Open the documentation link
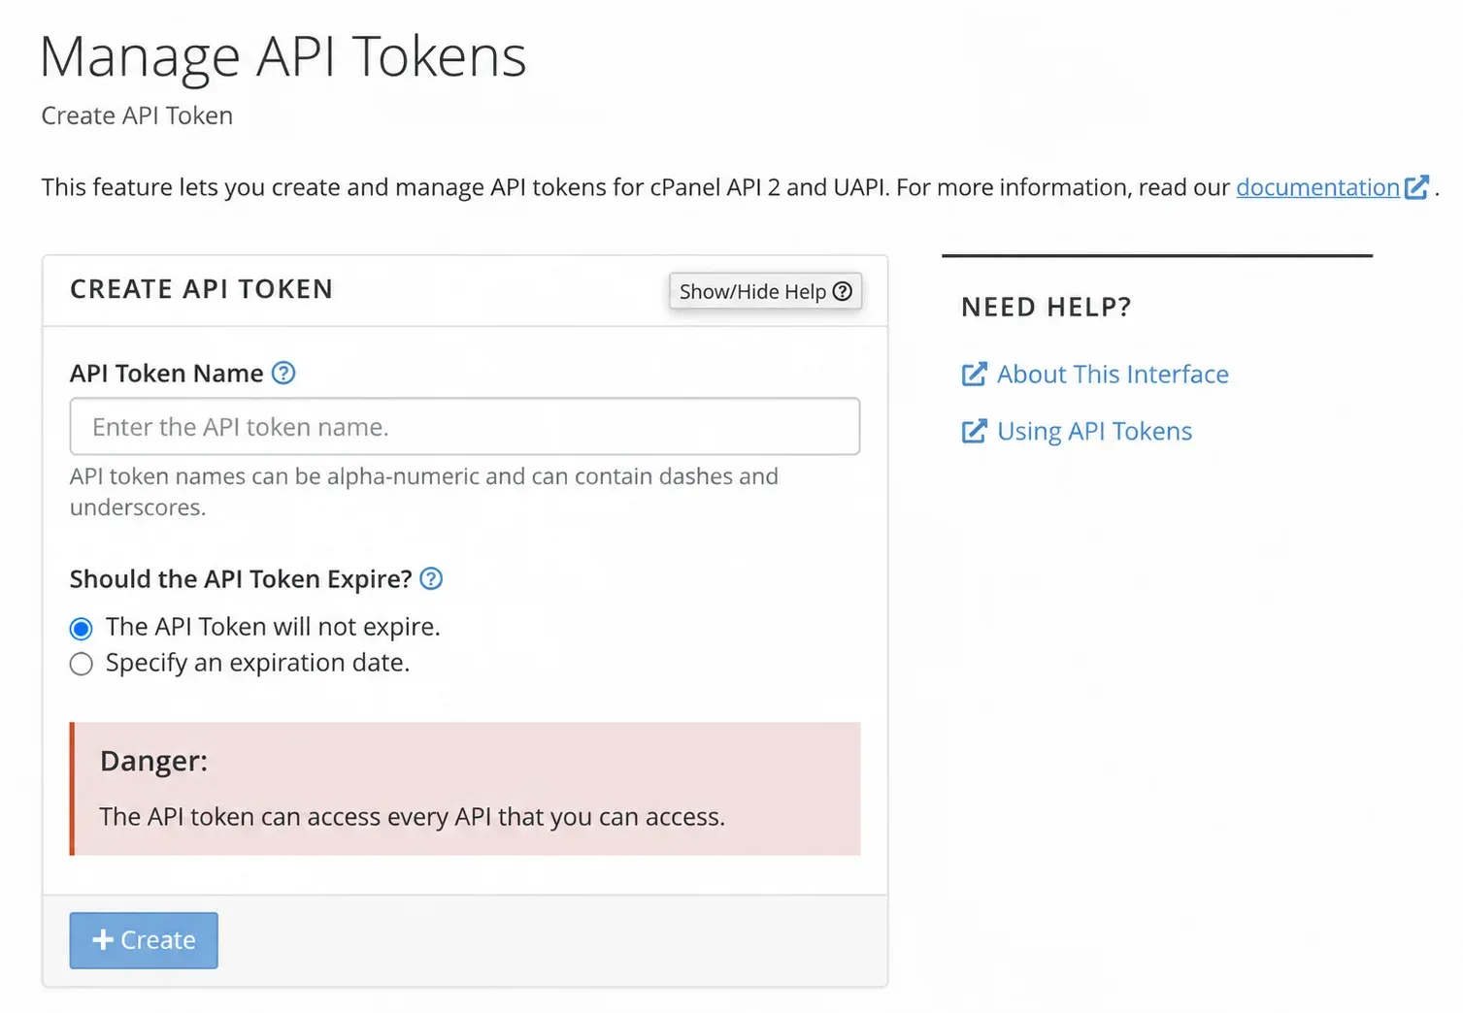 (1317, 186)
